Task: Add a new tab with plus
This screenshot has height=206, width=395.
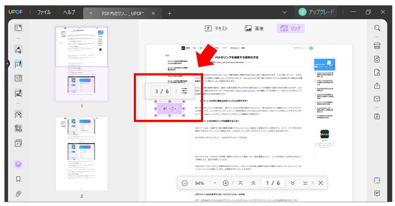Action: coord(169,13)
